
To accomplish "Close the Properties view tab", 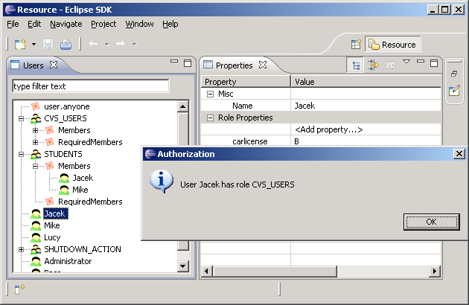I will click(263, 65).
